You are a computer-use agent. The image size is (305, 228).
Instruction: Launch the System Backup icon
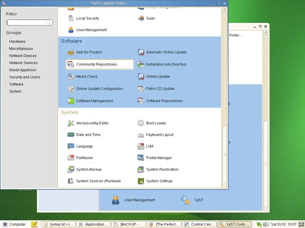tap(71, 169)
